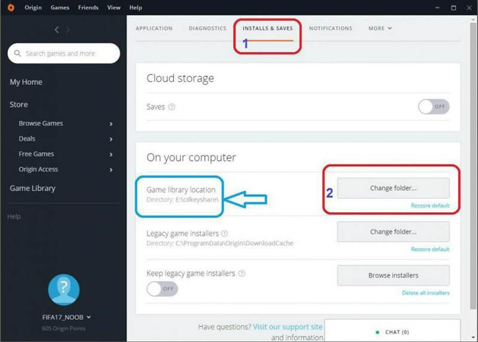Screen dimensions: 478x342
Task: Restore default Game library location
Action: click(430, 206)
